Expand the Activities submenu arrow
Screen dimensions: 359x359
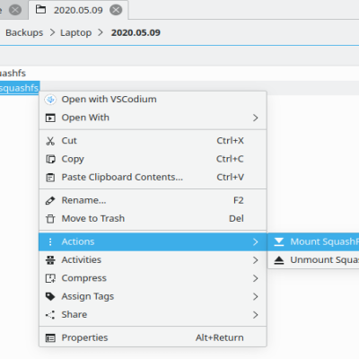coord(255,260)
